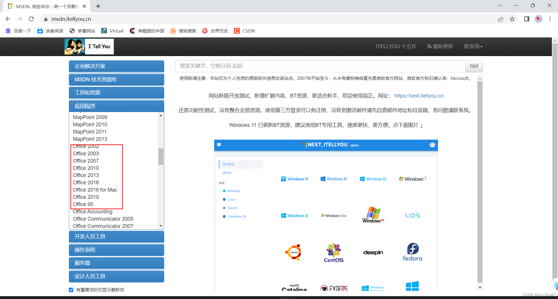The height and width of the screenshot is (299, 558).
Task: Bookmark this page with star icon
Action: coord(512,19)
